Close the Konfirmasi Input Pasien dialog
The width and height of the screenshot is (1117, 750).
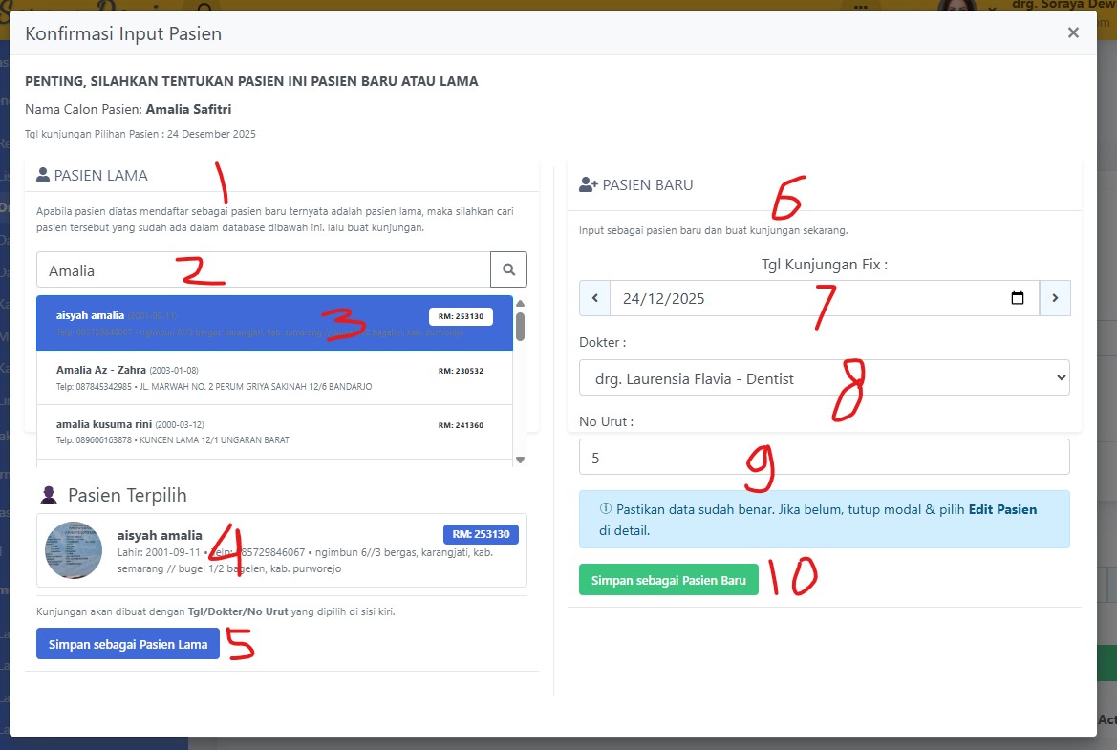(1073, 33)
